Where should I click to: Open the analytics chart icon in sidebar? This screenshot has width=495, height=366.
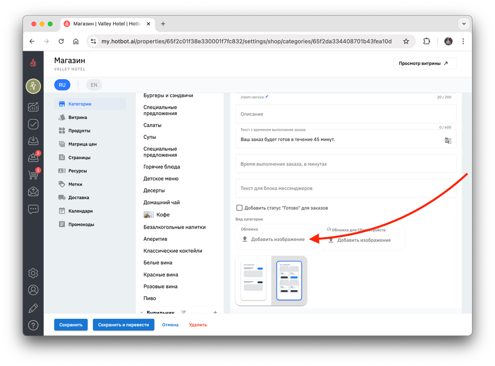[33, 107]
